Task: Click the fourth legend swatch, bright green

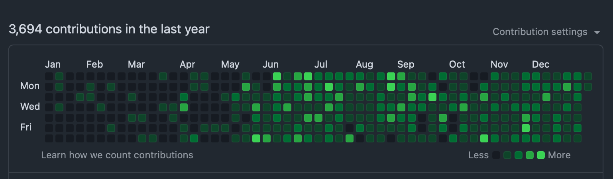Action: (x=530, y=155)
